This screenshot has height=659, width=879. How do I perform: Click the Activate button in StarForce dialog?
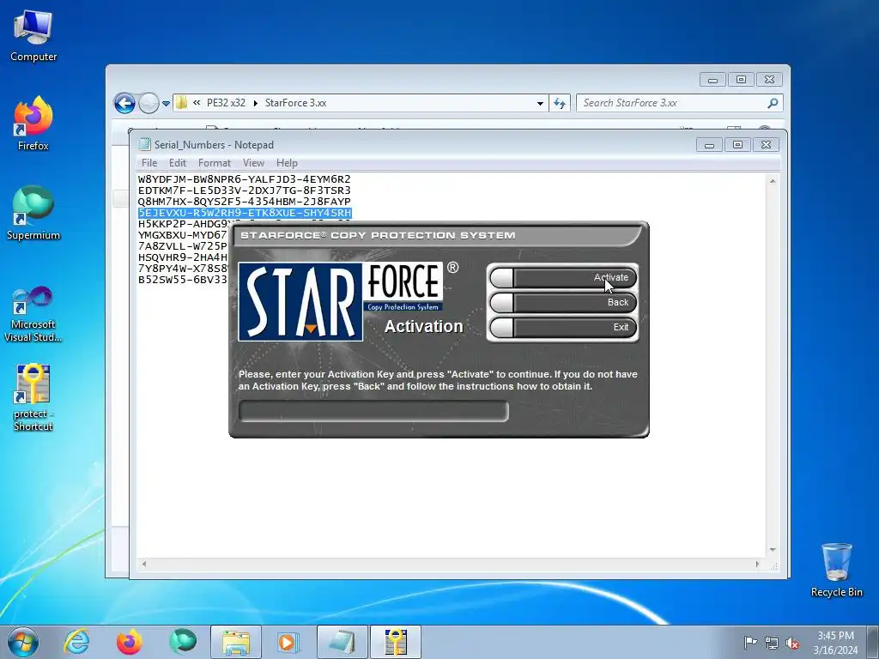[x=563, y=277]
